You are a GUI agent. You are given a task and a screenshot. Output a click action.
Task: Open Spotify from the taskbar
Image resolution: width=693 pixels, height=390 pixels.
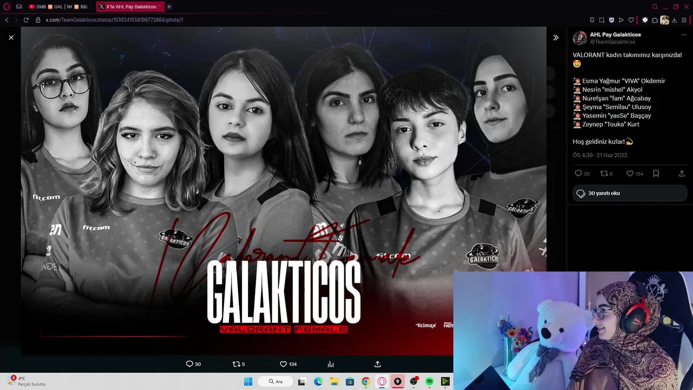click(x=429, y=381)
